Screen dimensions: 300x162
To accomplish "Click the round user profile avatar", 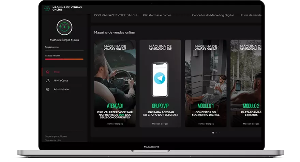I will (64, 27).
